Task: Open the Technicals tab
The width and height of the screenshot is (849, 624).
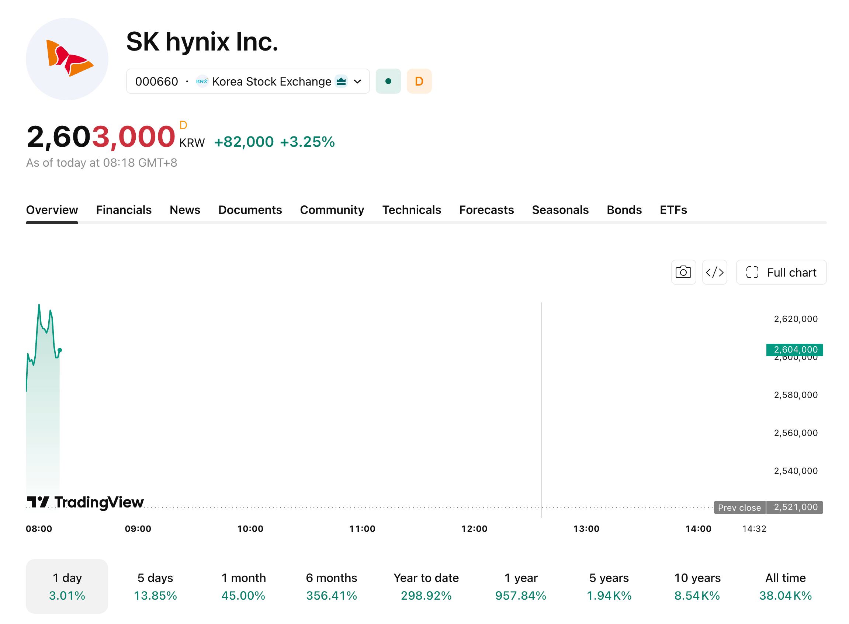Action: [x=412, y=209]
